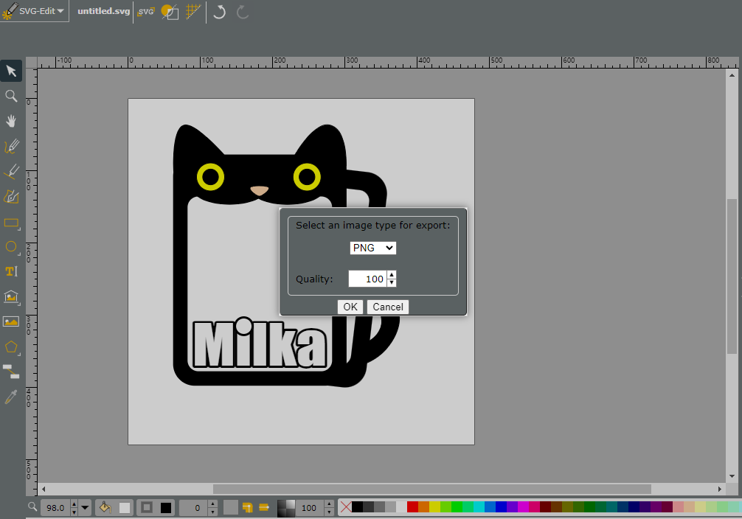
Task: Click the vertical scrollbar thumb
Action: [x=732, y=276]
